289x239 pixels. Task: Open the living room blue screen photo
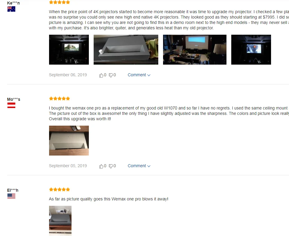point(195,50)
